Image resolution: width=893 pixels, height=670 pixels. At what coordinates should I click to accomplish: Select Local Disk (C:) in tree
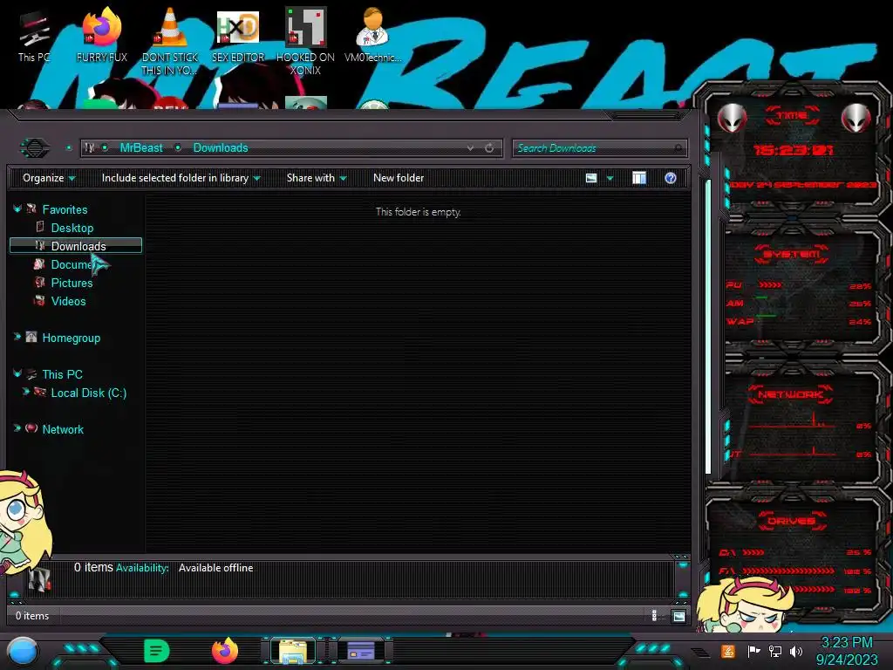click(89, 393)
